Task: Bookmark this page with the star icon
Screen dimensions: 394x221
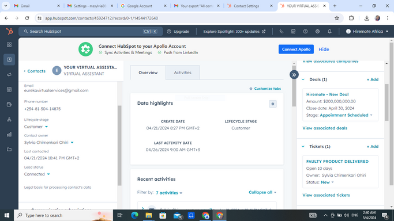Action: click(337, 18)
